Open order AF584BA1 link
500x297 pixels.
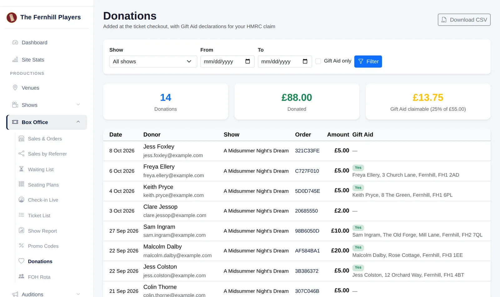coord(307,251)
